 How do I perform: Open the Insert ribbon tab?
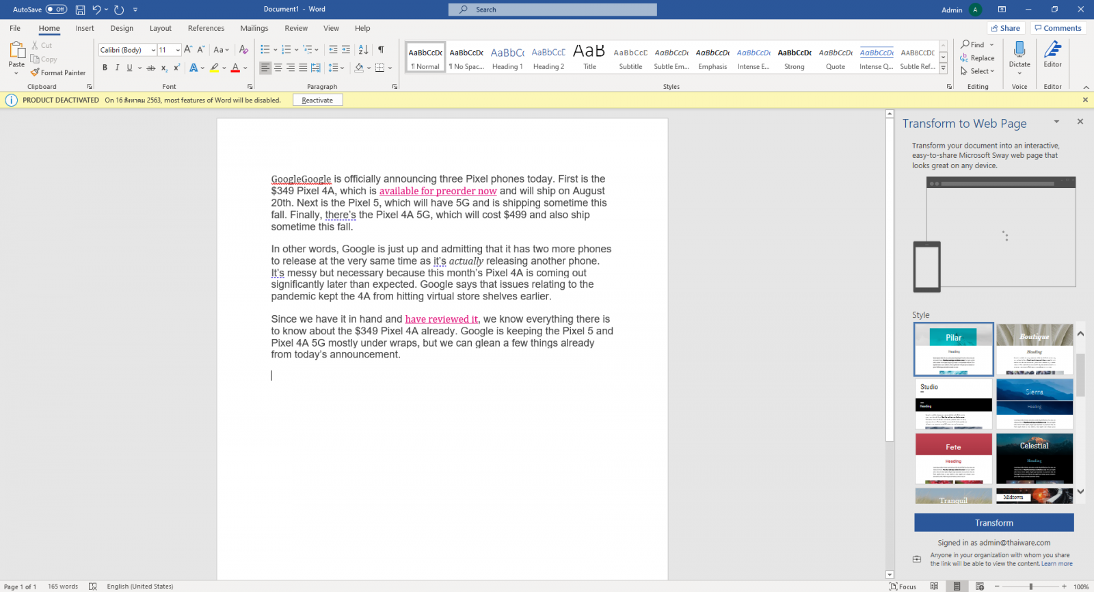pyautogui.click(x=85, y=28)
